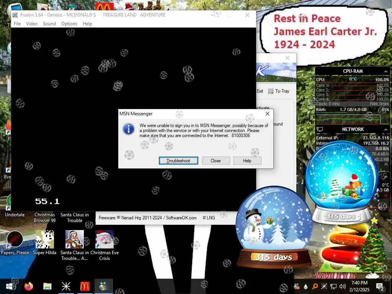Click the orange magnifier tray icon
The image size is (392, 294).
[315, 286]
